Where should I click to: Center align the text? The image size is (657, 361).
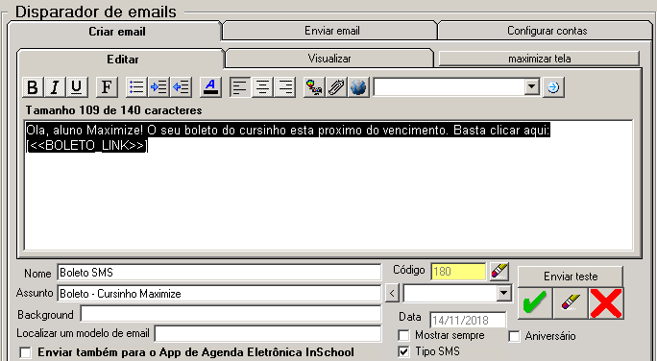point(262,87)
